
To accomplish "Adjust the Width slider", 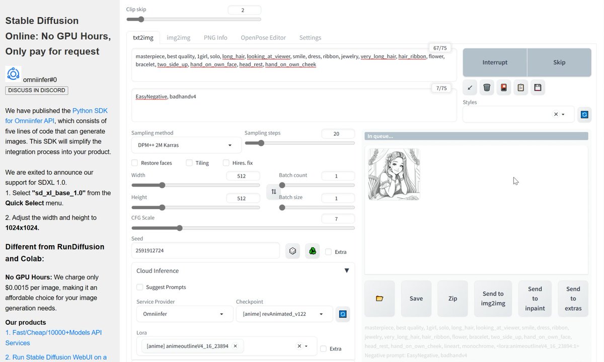I will click(196, 185).
